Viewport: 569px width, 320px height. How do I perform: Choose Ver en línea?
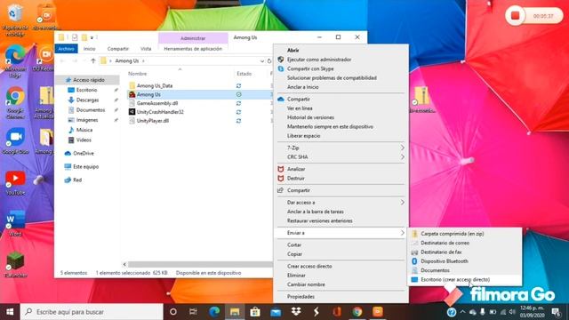click(300, 108)
